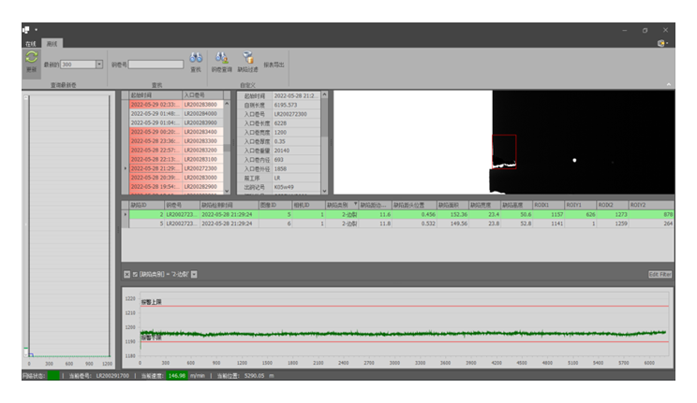Open filter dropdown arrow beside 2-边裂 filter text
This screenshot has width=697, height=403.
pos(192,275)
